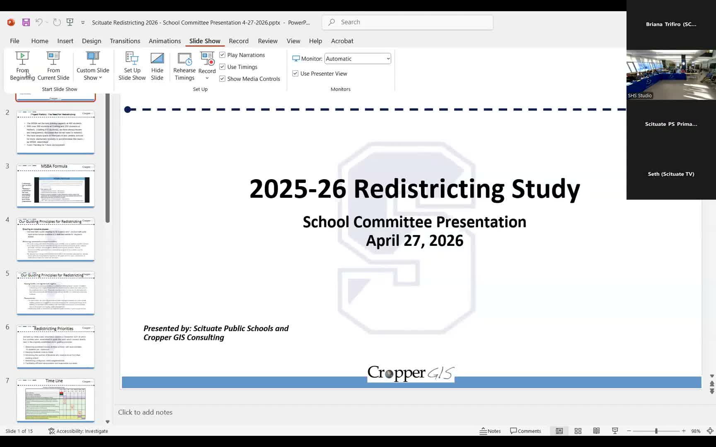Open the Transitions tab
The height and width of the screenshot is (447, 716).
[125, 41]
